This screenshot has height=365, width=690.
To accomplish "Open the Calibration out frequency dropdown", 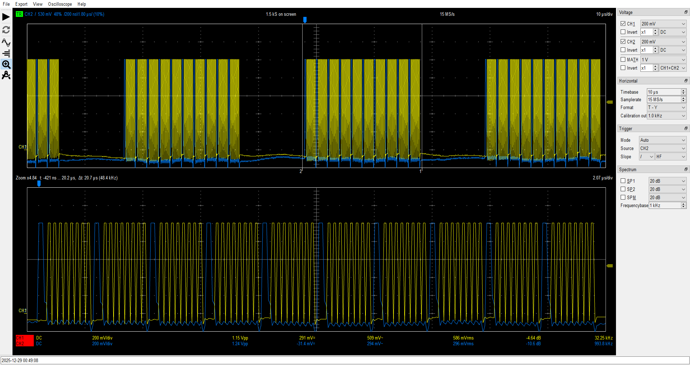I will [667, 116].
